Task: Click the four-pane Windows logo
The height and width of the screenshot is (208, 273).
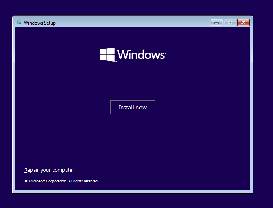Action: click(108, 55)
